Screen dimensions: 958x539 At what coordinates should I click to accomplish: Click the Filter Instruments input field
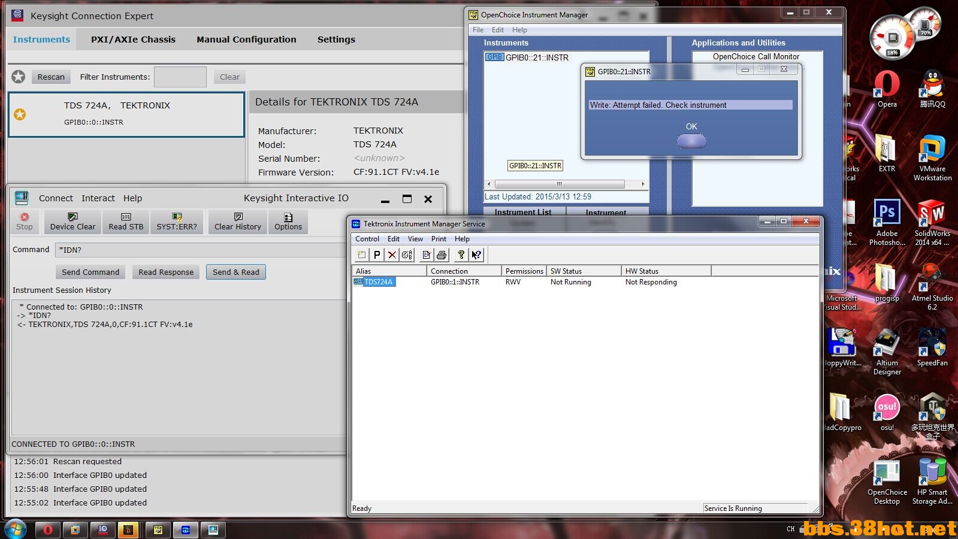click(x=180, y=77)
